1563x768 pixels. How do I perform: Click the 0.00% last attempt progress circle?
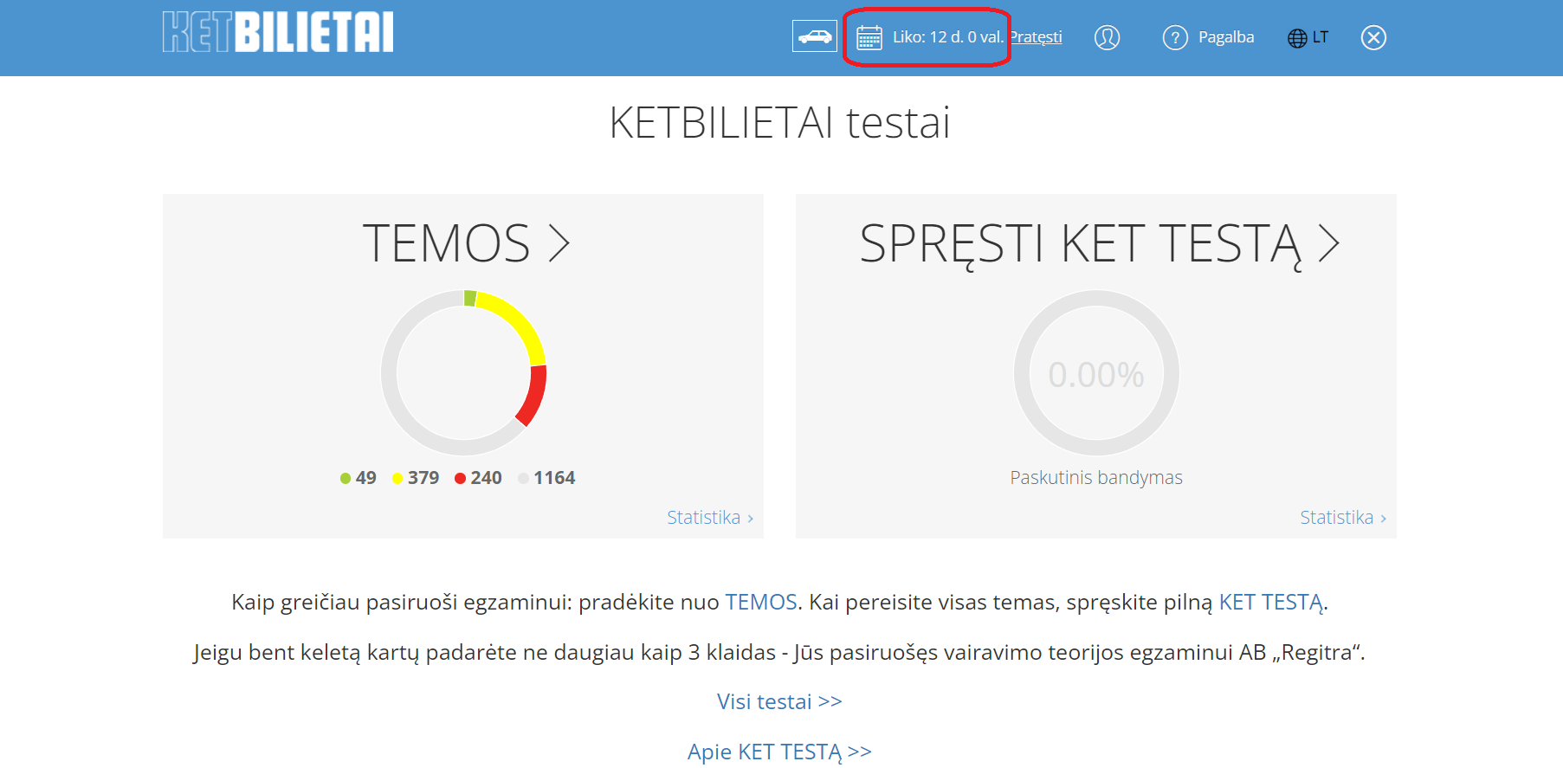pyautogui.click(x=1095, y=373)
